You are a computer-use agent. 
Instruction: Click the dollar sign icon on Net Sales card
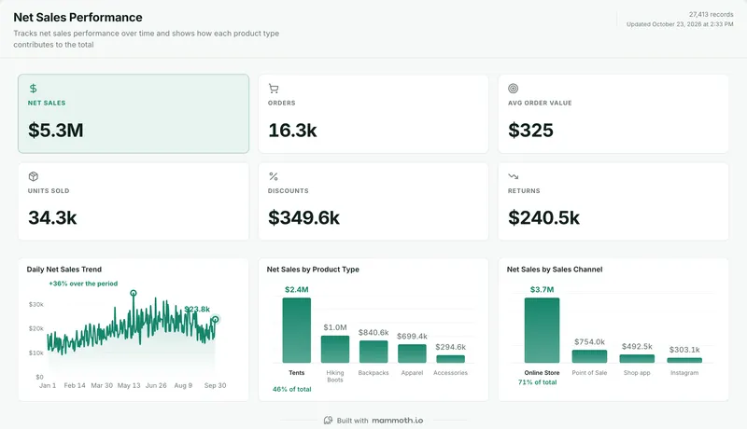point(33,89)
